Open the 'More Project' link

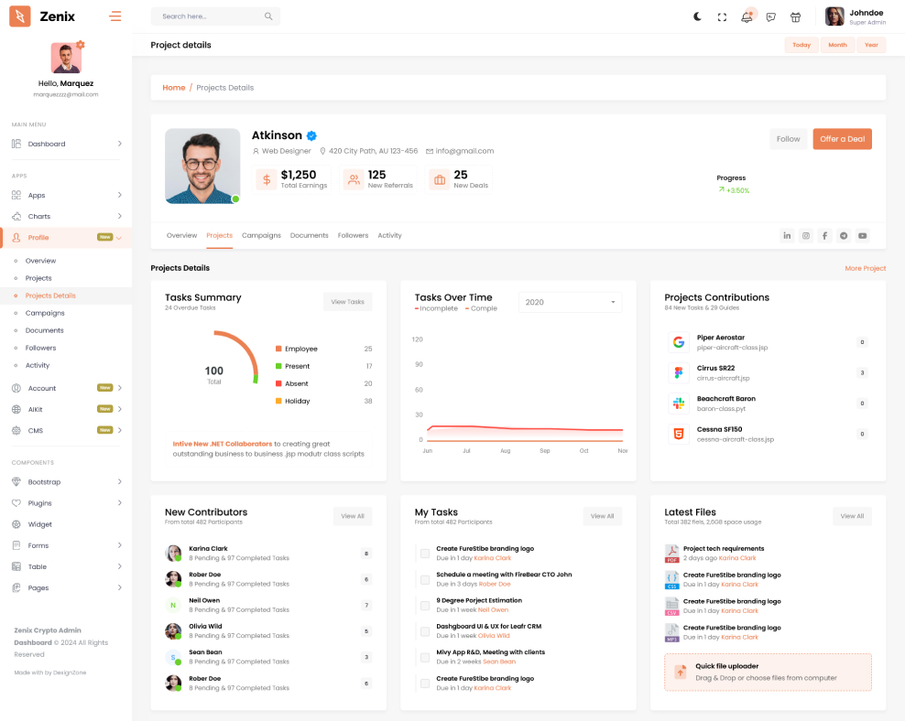click(865, 268)
